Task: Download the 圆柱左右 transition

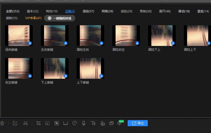Action: click(101, 43)
